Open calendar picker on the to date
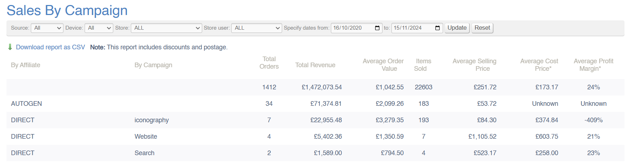Image resolution: width=632 pixels, height=163 pixels. click(437, 28)
